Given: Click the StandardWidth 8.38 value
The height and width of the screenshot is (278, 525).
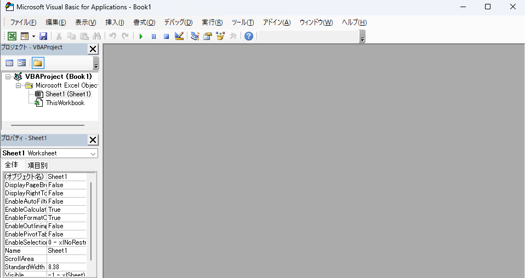Looking at the screenshot, I should point(67,267).
